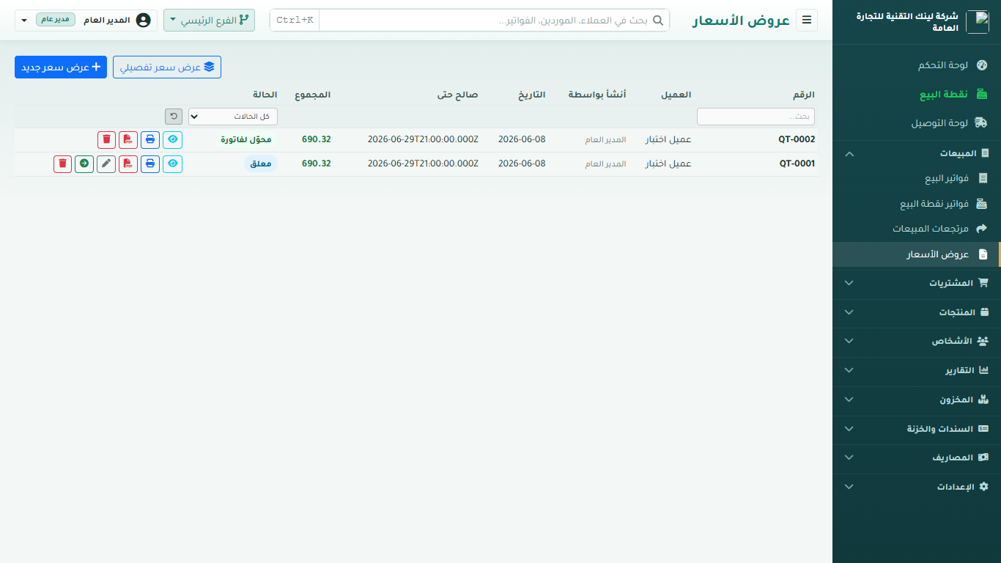1001x563 pixels.
Task: Click total 690.32 in QT-0002 row
Action: (x=317, y=139)
